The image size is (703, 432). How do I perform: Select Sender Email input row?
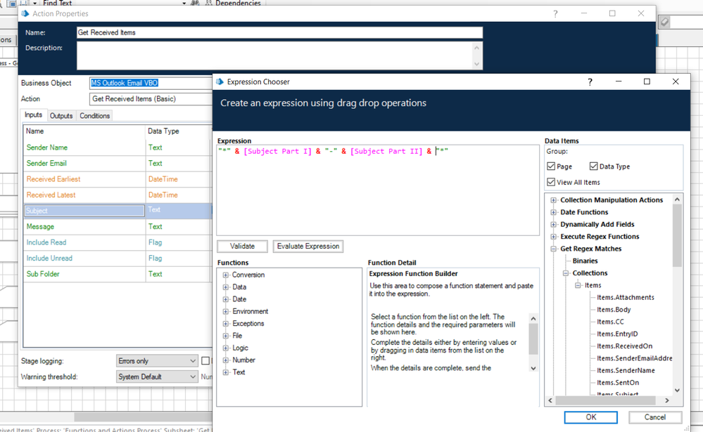(x=117, y=164)
